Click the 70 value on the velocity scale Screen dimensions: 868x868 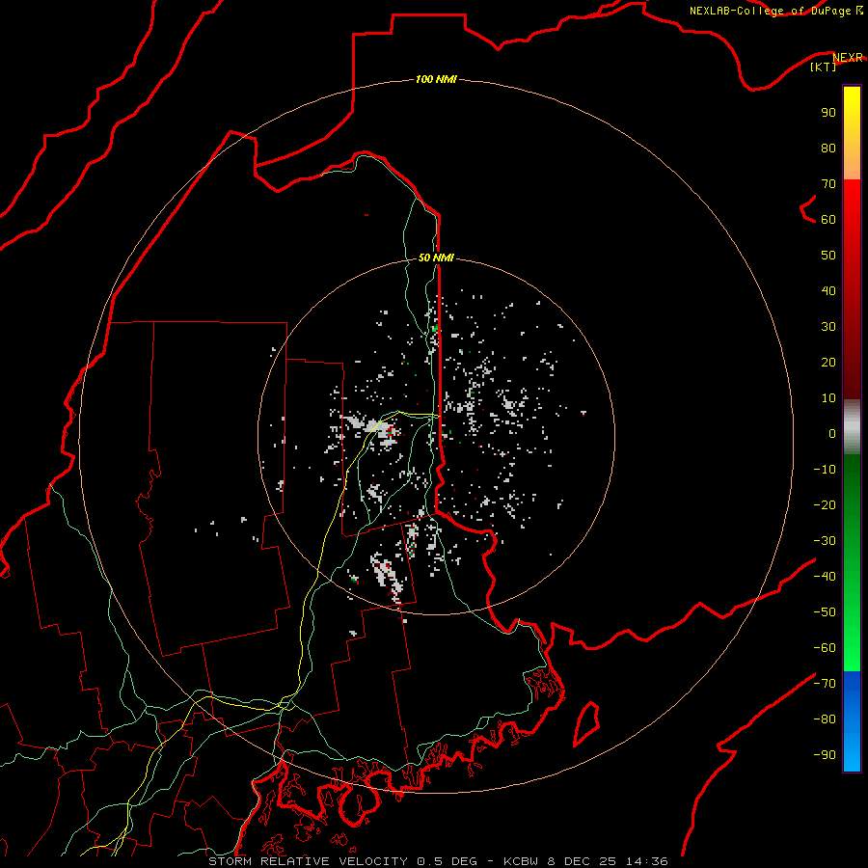[828, 184]
